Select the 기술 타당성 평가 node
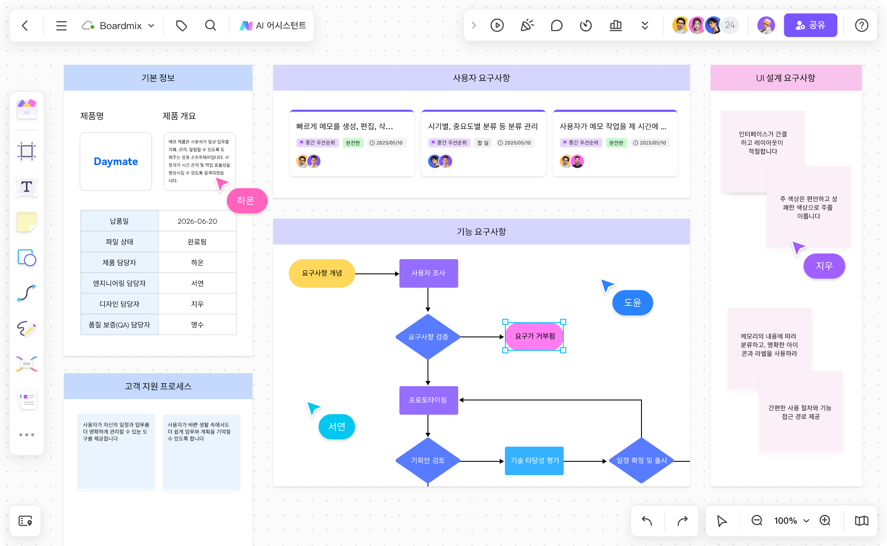This screenshot has height=546, width=887. 535,461
